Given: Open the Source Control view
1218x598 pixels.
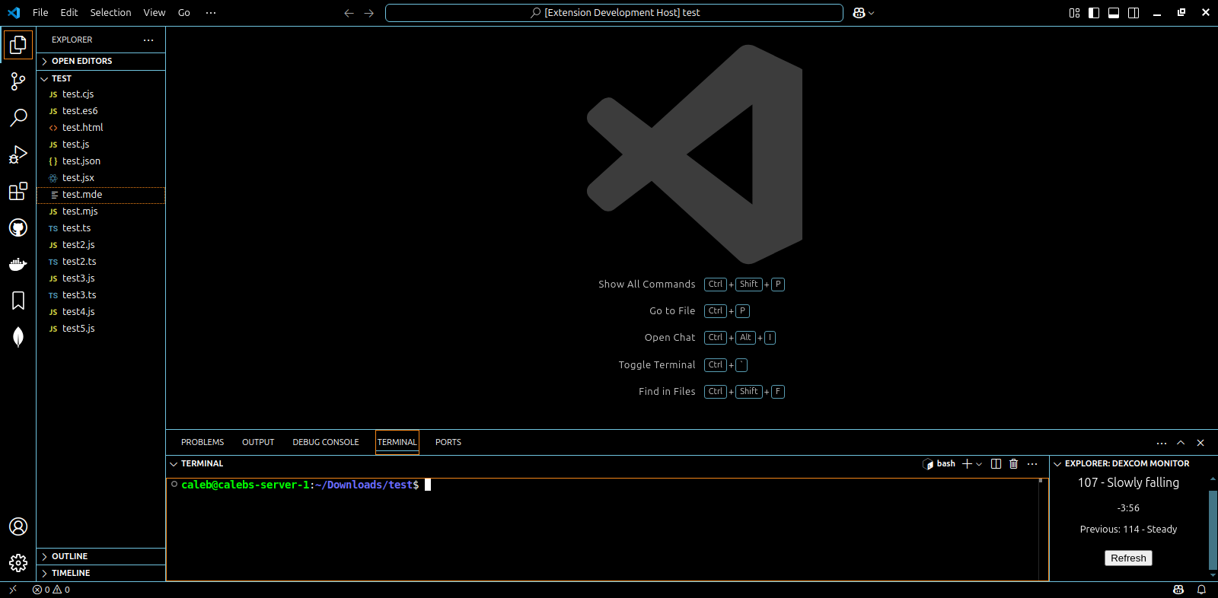Looking at the screenshot, I should [18, 81].
